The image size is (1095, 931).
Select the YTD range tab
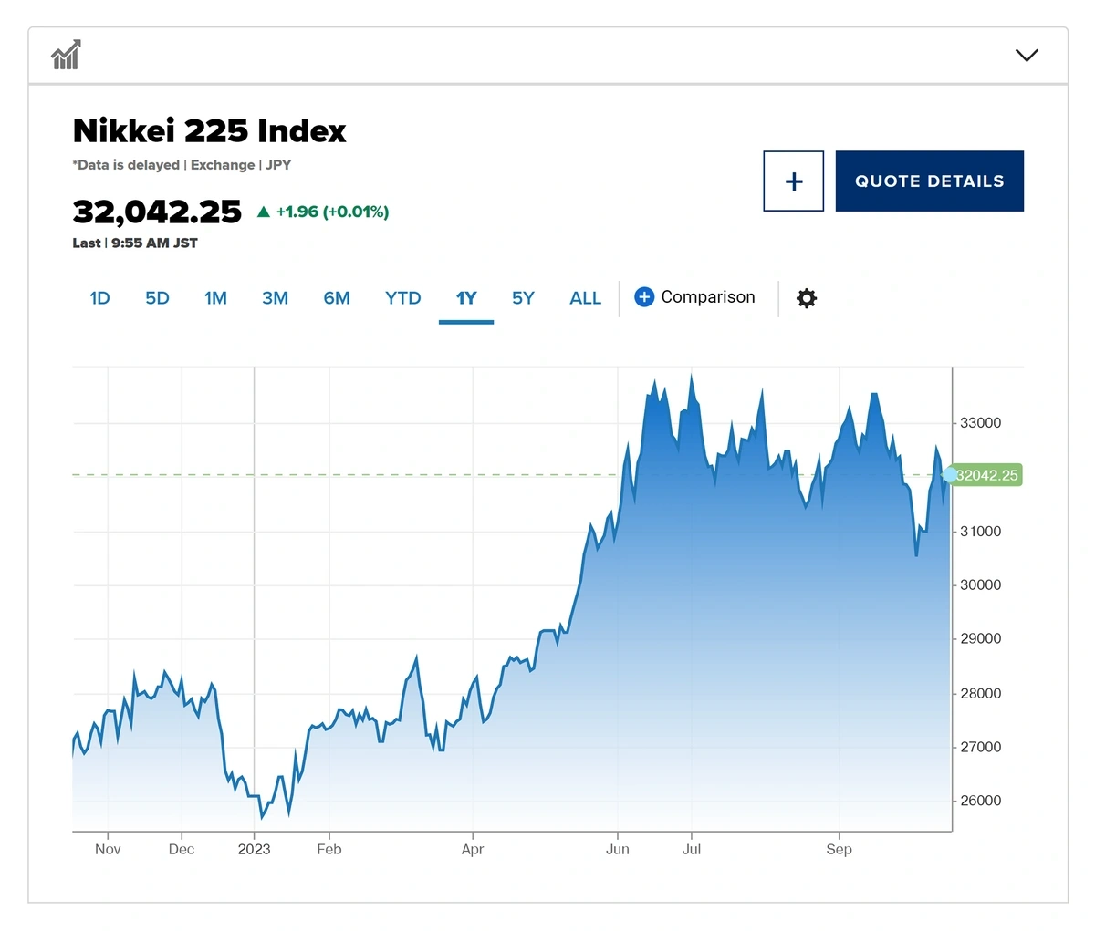(x=402, y=298)
